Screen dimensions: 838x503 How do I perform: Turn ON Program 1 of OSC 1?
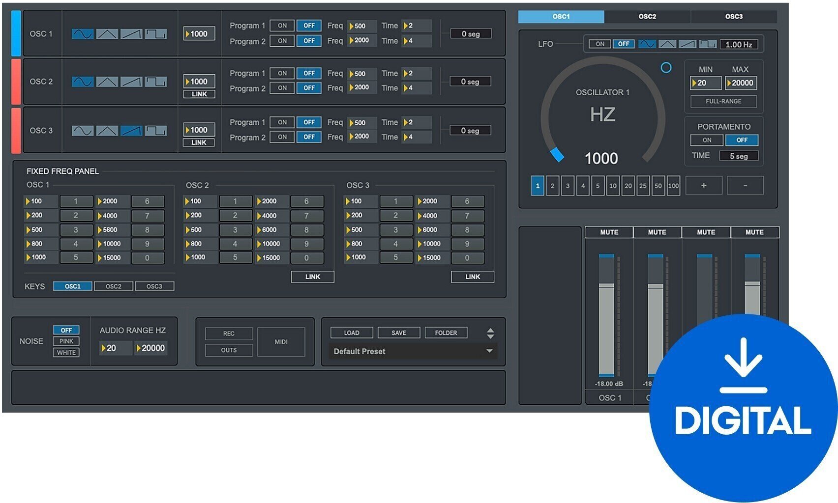pos(282,26)
